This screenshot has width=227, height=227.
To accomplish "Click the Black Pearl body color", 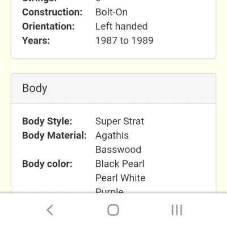I will tap(120, 164).
